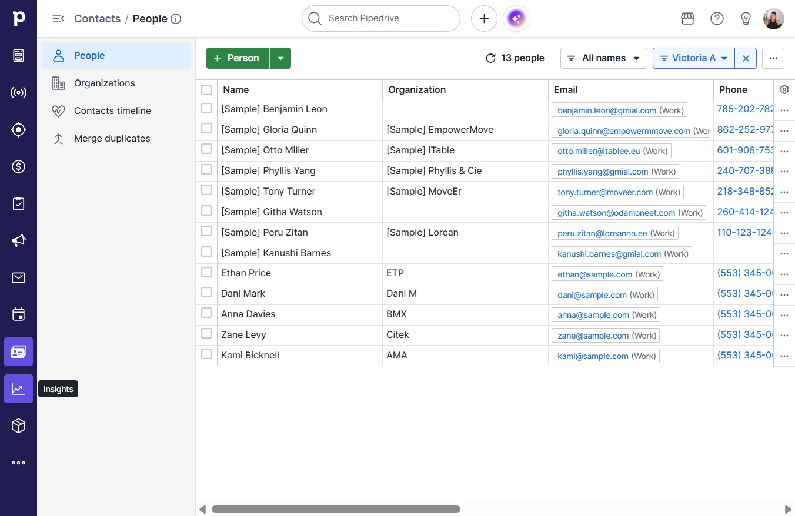Screen dimensions: 795x516
Task: Toggle the select-all header checkbox
Action: (x=206, y=90)
